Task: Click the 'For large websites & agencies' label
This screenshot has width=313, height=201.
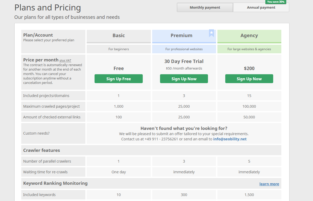Action: pos(249,49)
